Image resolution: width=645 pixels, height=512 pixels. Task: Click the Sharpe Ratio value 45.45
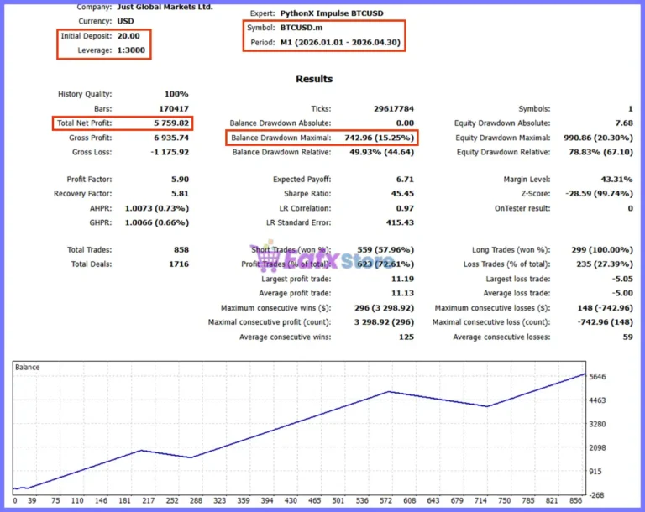pos(402,194)
